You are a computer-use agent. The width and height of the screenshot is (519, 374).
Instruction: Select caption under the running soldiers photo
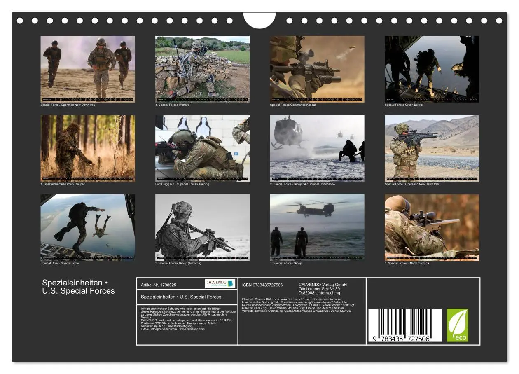[x=68, y=105]
